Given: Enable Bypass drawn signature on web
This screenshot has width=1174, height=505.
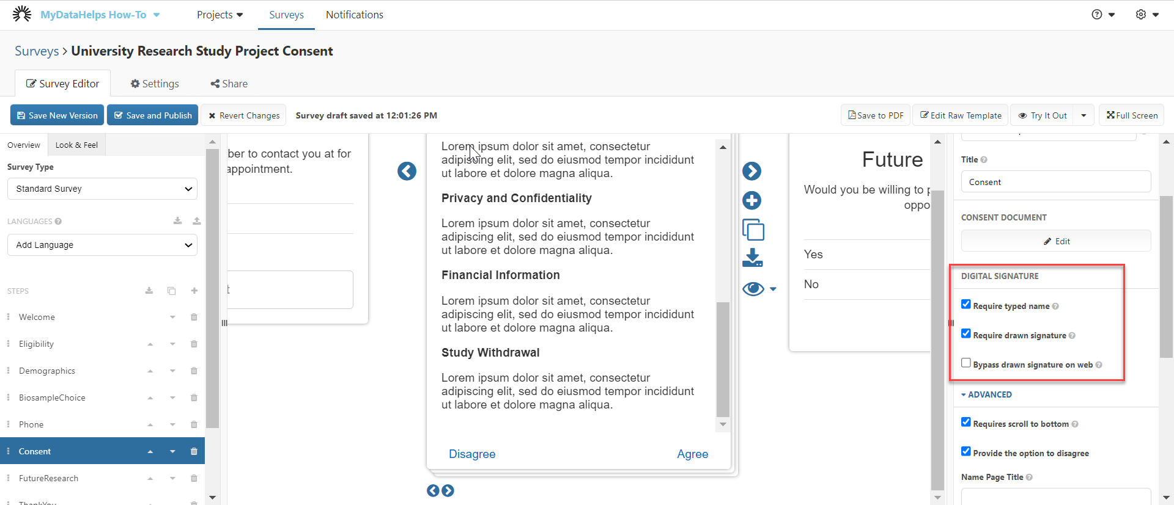Looking at the screenshot, I should (x=966, y=363).
